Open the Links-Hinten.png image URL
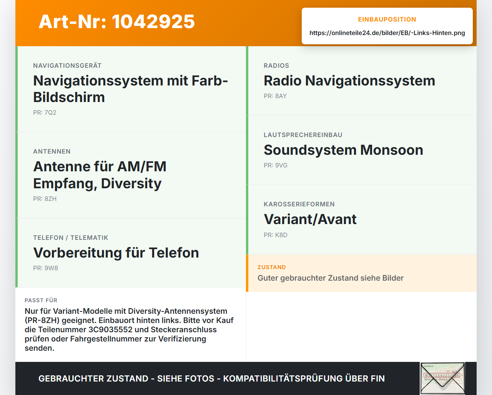The height and width of the screenshot is (395, 492). [x=387, y=33]
